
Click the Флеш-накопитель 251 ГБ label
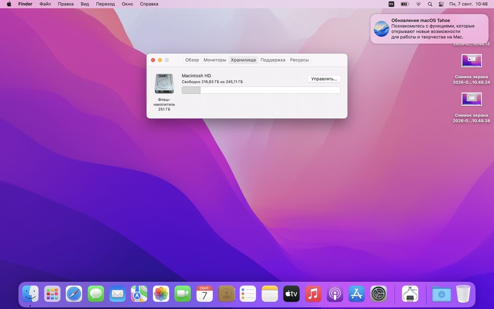click(164, 104)
